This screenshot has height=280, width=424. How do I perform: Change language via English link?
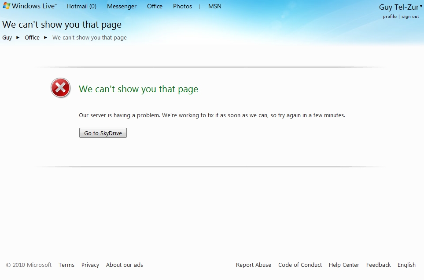[406, 265]
